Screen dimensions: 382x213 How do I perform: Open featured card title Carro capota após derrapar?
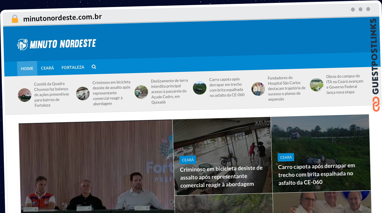(x=316, y=174)
